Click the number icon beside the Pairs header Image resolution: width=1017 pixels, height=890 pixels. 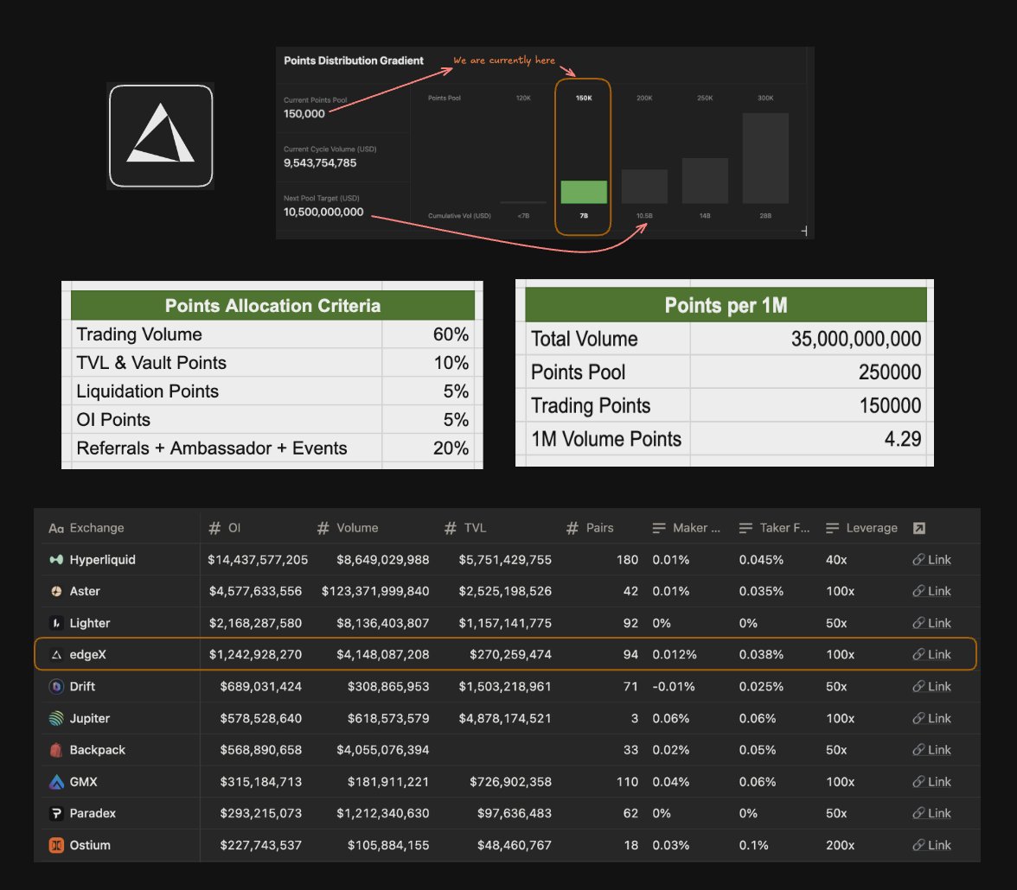pyautogui.click(x=572, y=528)
